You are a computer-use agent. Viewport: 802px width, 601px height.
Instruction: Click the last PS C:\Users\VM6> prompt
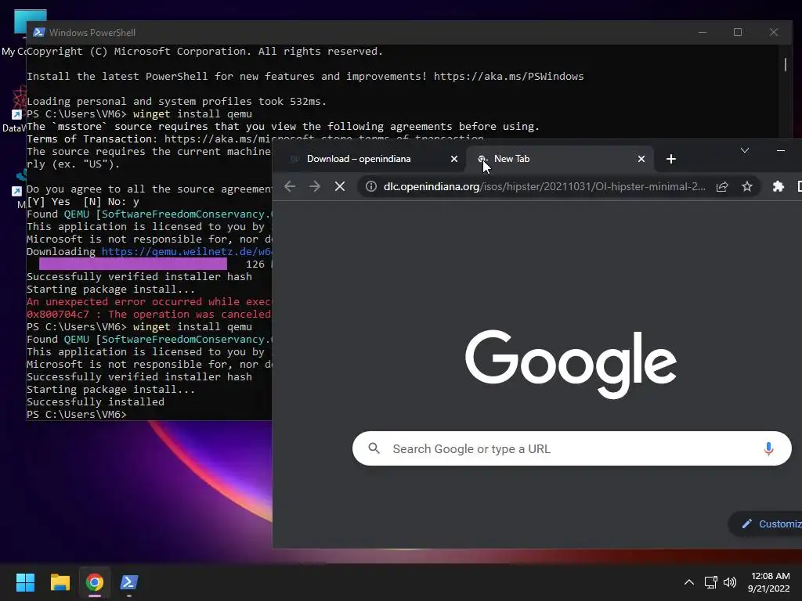click(76, 415)
